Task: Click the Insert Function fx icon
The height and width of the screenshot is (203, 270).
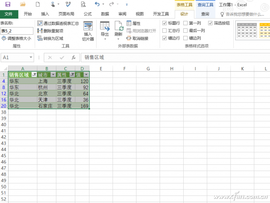Action: coord(74,57)
